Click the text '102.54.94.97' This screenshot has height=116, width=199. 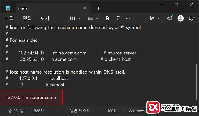click(x=32, y=53)
